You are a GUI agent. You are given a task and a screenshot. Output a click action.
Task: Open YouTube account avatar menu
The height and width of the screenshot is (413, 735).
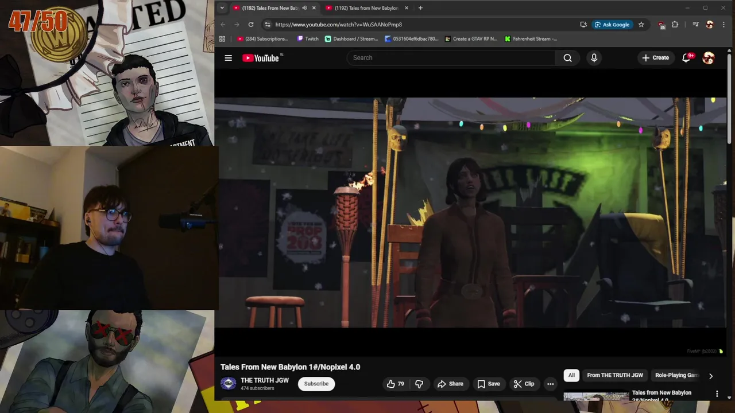pyautogui.click(x=709, y=58)
